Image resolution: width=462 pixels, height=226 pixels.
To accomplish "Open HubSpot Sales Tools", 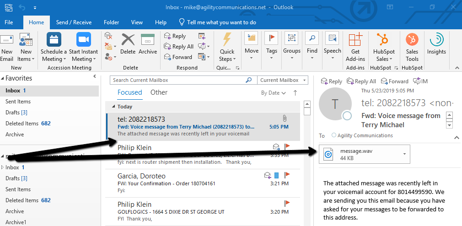I will click(x=412, y=47).
